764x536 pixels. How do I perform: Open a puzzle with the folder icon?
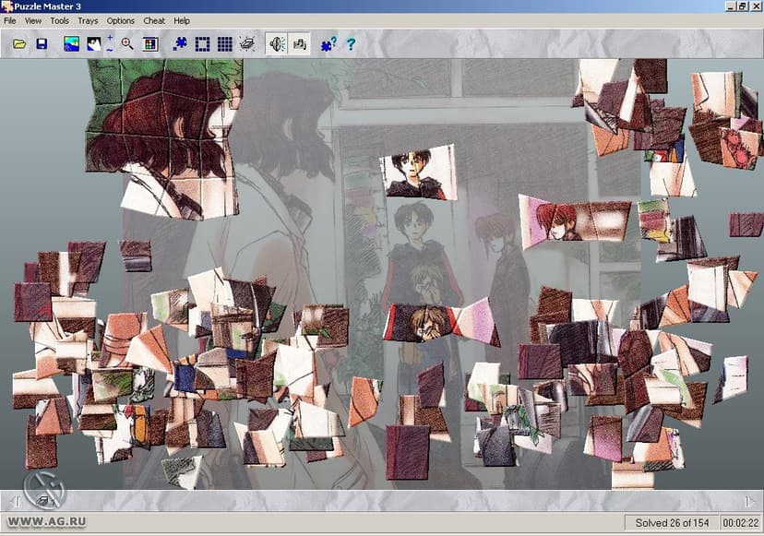[x=19, y=44]
